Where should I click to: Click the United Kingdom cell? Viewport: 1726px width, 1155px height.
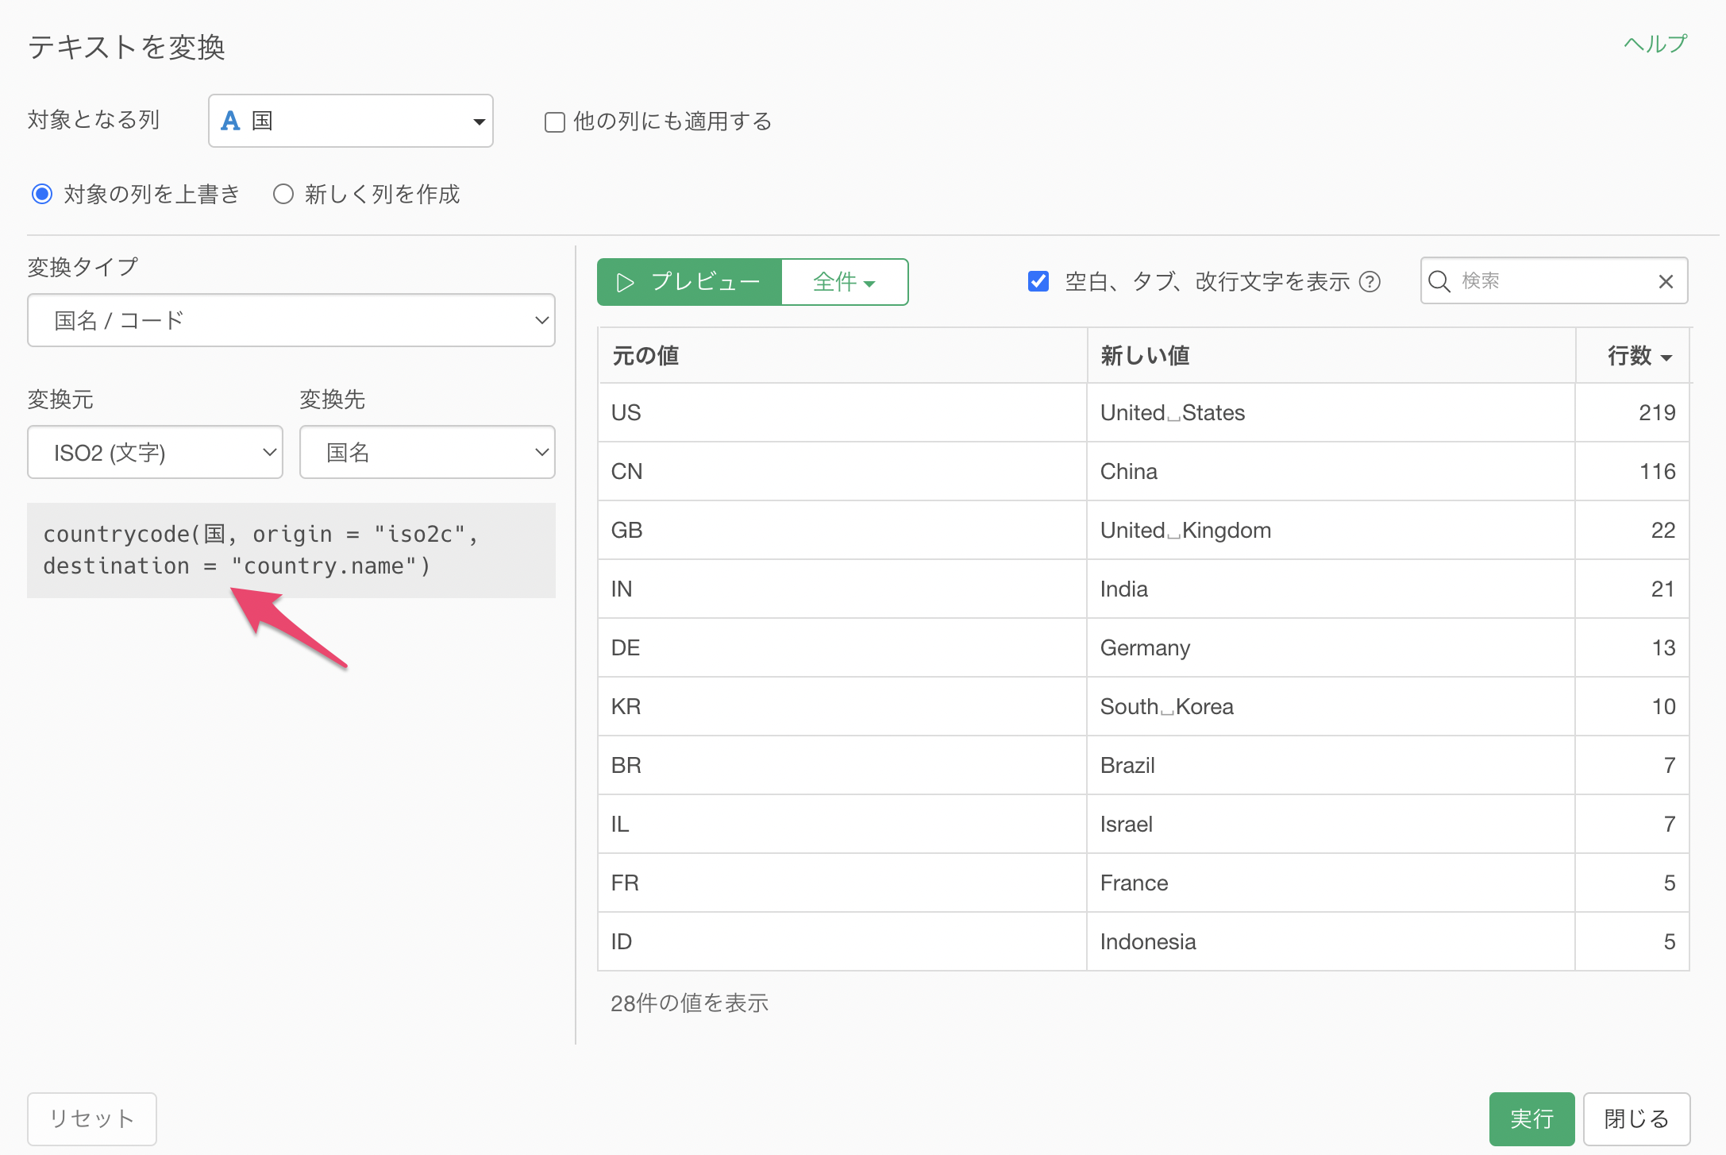(x=1331, y=530)
